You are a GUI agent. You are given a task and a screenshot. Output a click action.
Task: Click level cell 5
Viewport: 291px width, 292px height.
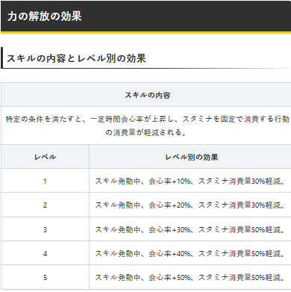(45, 277)
